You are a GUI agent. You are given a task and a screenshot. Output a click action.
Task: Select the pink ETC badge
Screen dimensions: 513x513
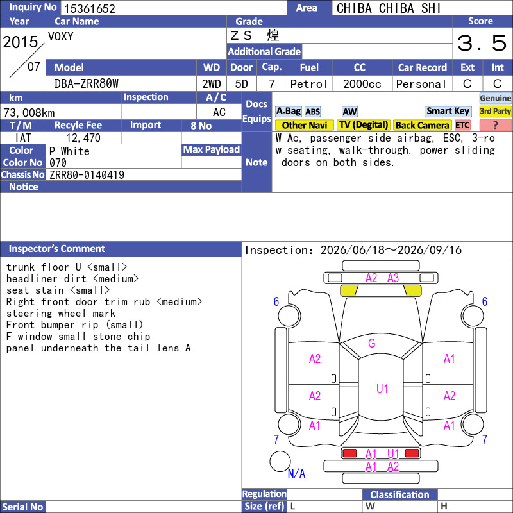coord(462,125)
